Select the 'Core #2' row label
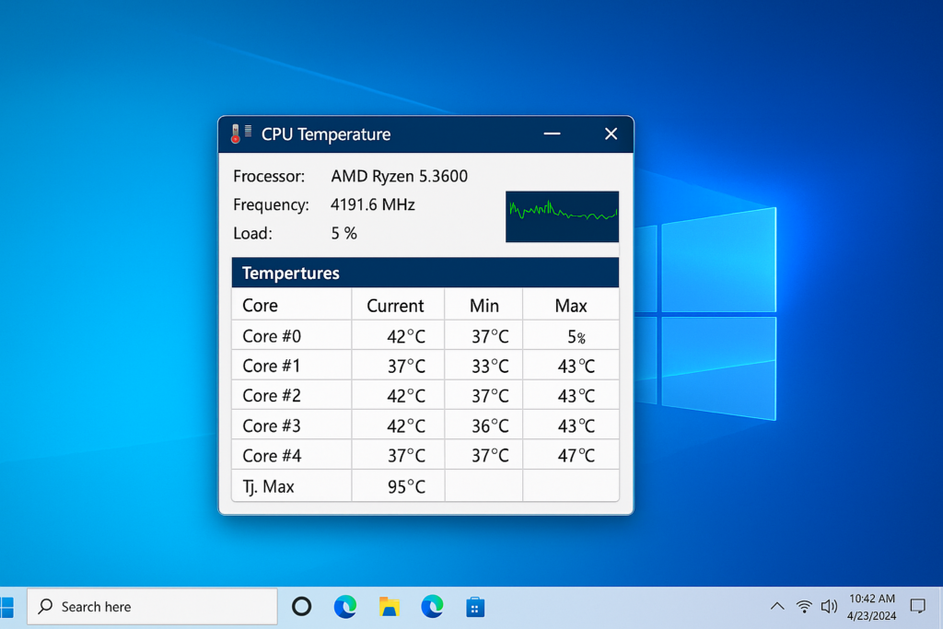 tap(272, 396)
